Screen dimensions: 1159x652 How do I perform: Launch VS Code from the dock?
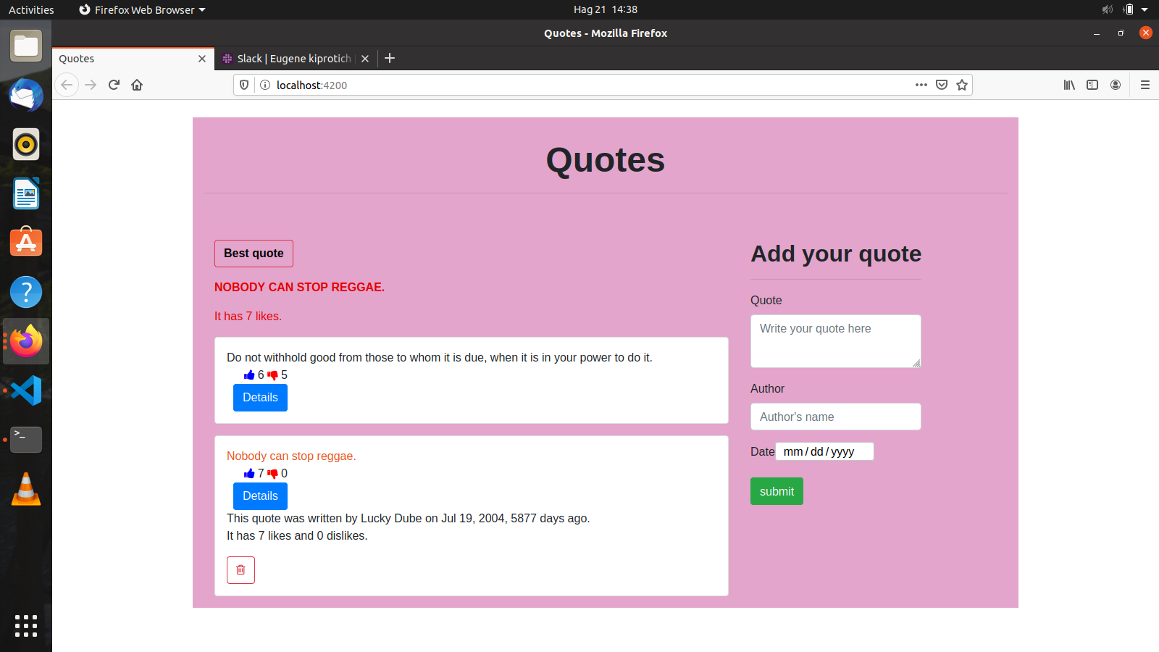point(26,390)
